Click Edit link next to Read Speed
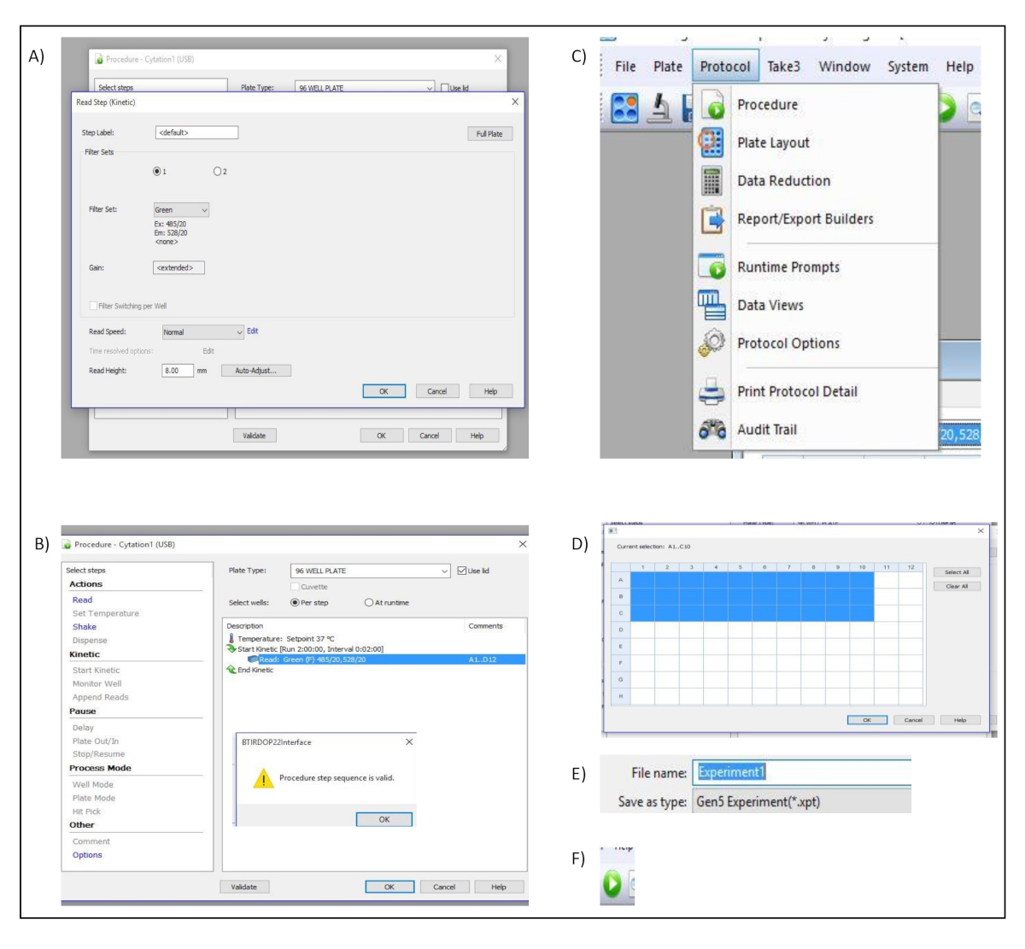The height and width of the screenshot is (949, 1025). (252, 331)
